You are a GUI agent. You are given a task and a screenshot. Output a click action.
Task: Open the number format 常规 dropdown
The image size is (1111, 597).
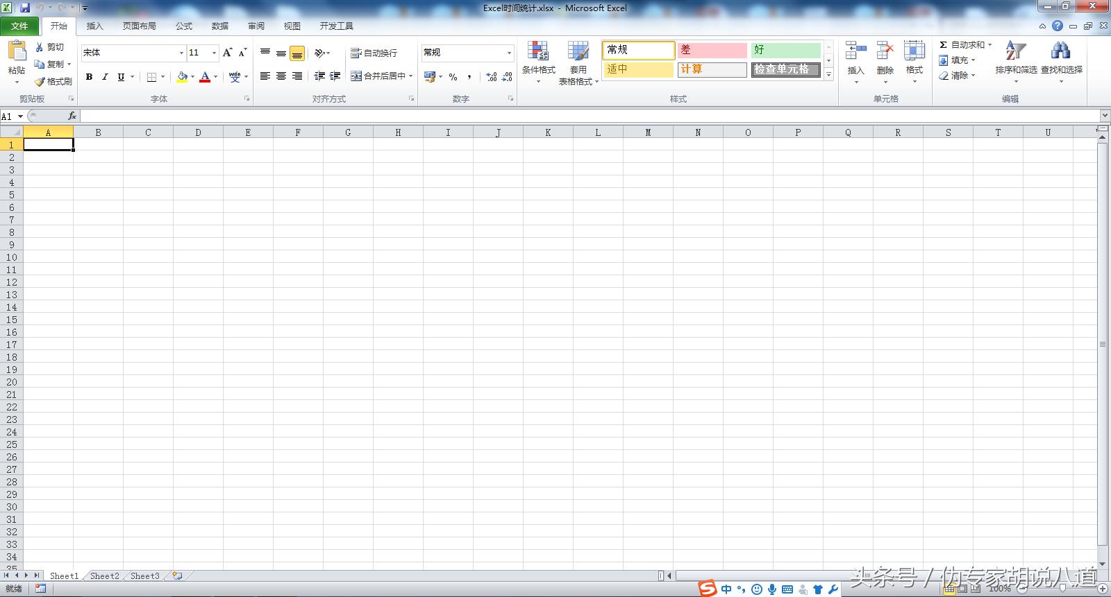(508, 53)
